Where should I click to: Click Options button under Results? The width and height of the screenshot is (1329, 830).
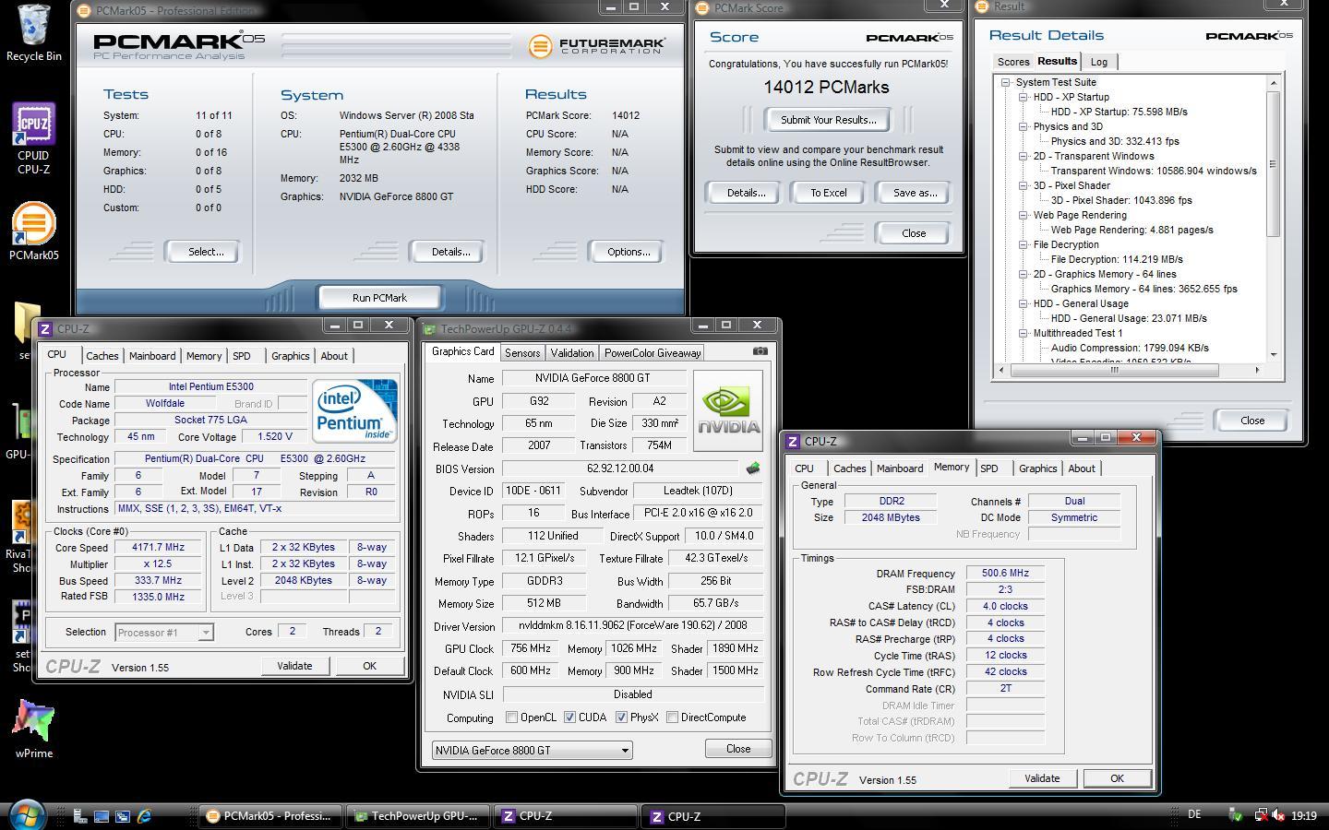(x=629, y=252)
